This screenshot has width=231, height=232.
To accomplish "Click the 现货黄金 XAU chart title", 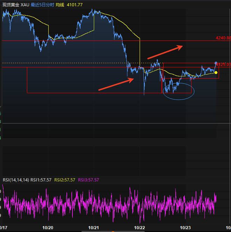I will (16, 5).
